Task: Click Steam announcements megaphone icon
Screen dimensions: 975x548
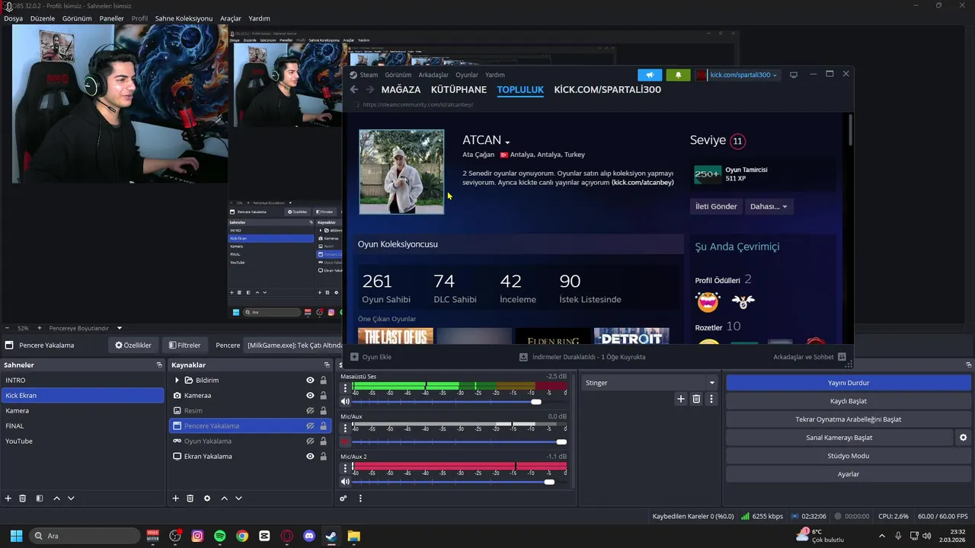Action: click(650, 75)
